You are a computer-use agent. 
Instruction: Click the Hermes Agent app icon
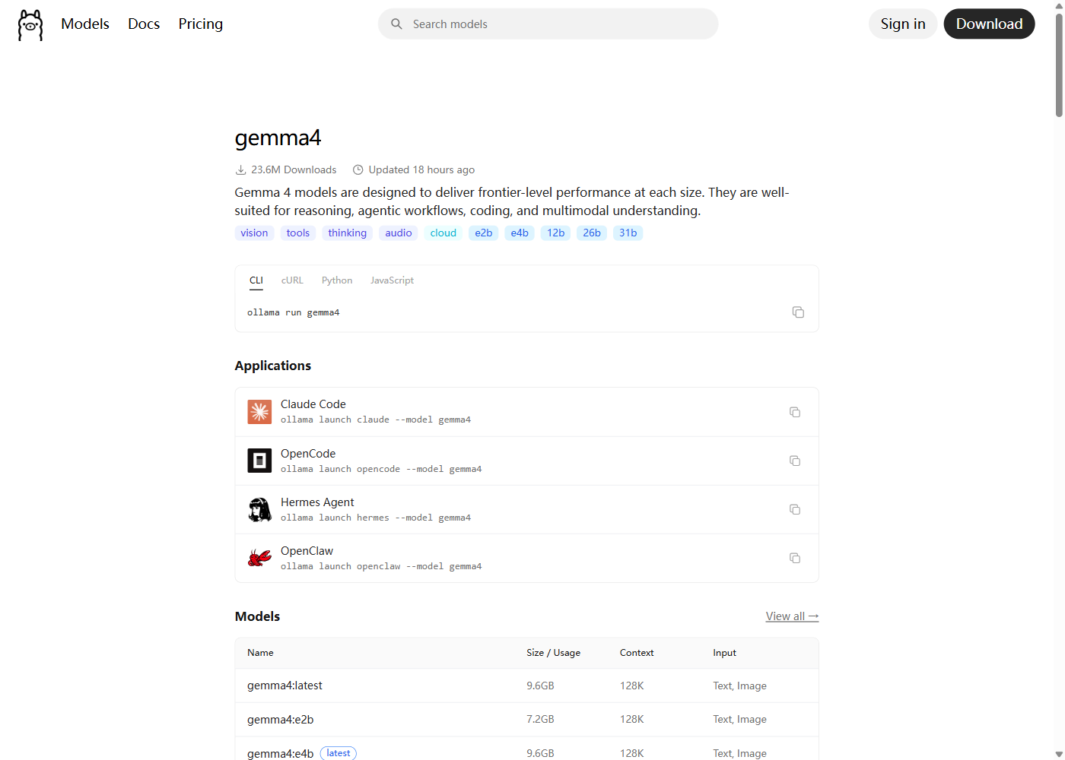(x=259, y=509)
